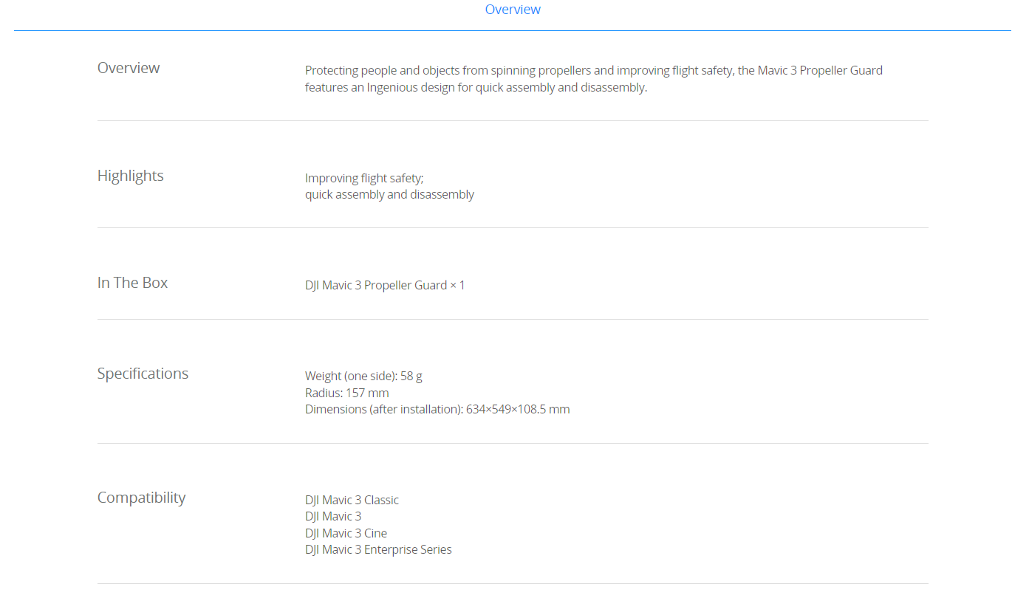This screenshot has height=598, width=1029.
Task: Click the In The Box heading
Action: pos(133,283)
